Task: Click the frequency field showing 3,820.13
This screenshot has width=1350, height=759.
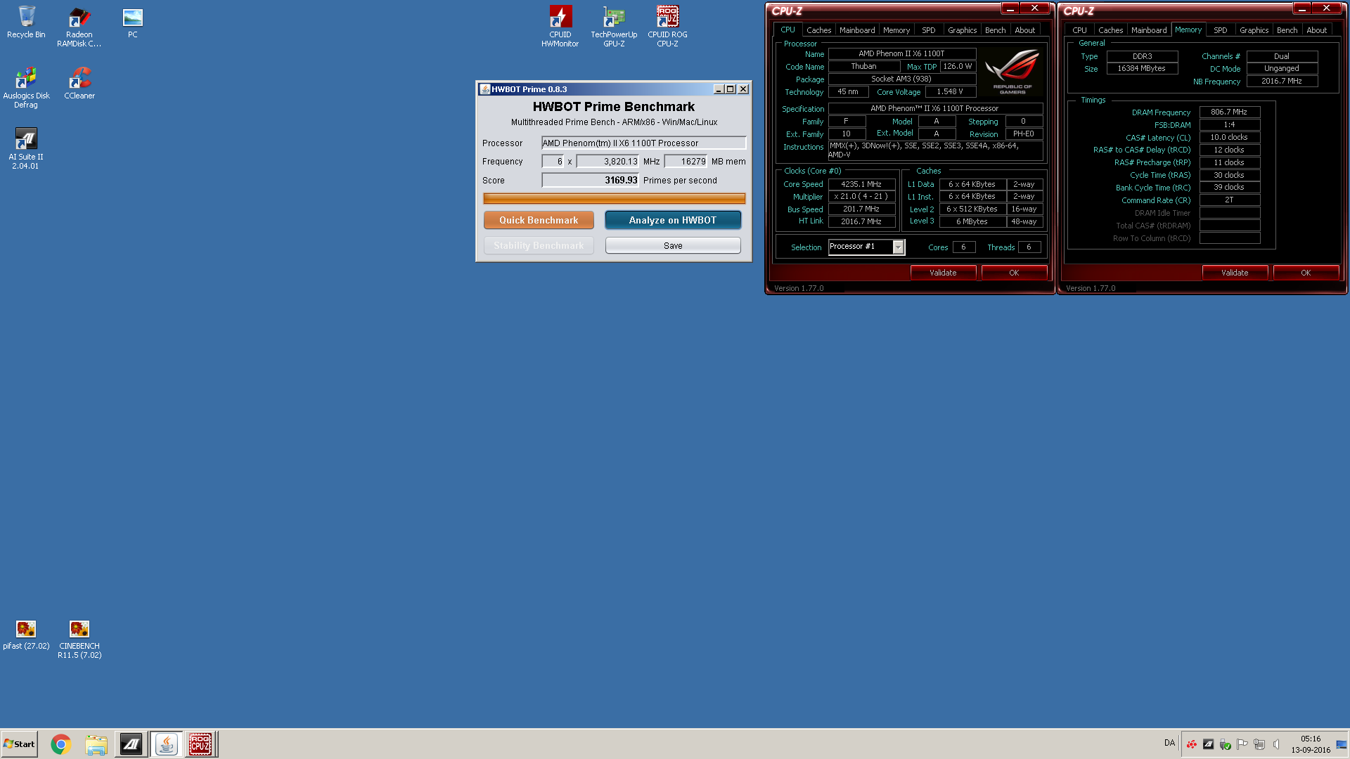Action: [x=607, y=161]
